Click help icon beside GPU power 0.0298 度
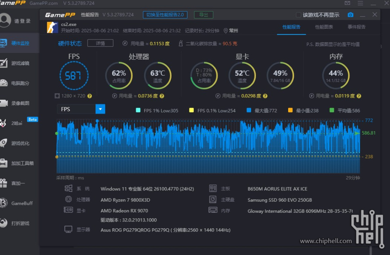The width and height of the screenshot is (390, 255). [265, 96]
